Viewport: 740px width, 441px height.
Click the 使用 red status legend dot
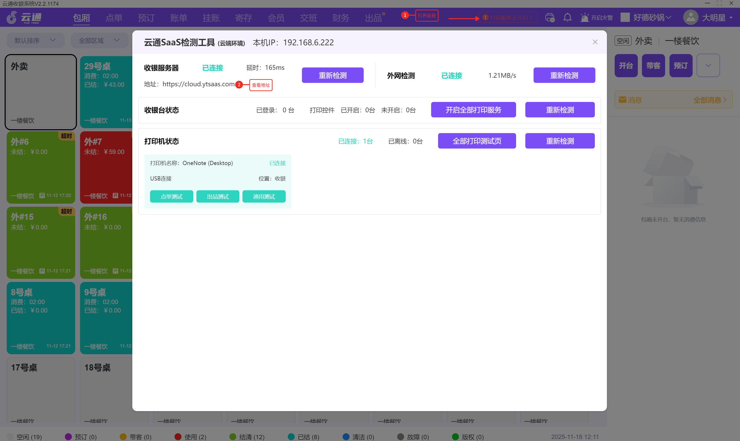178,437
